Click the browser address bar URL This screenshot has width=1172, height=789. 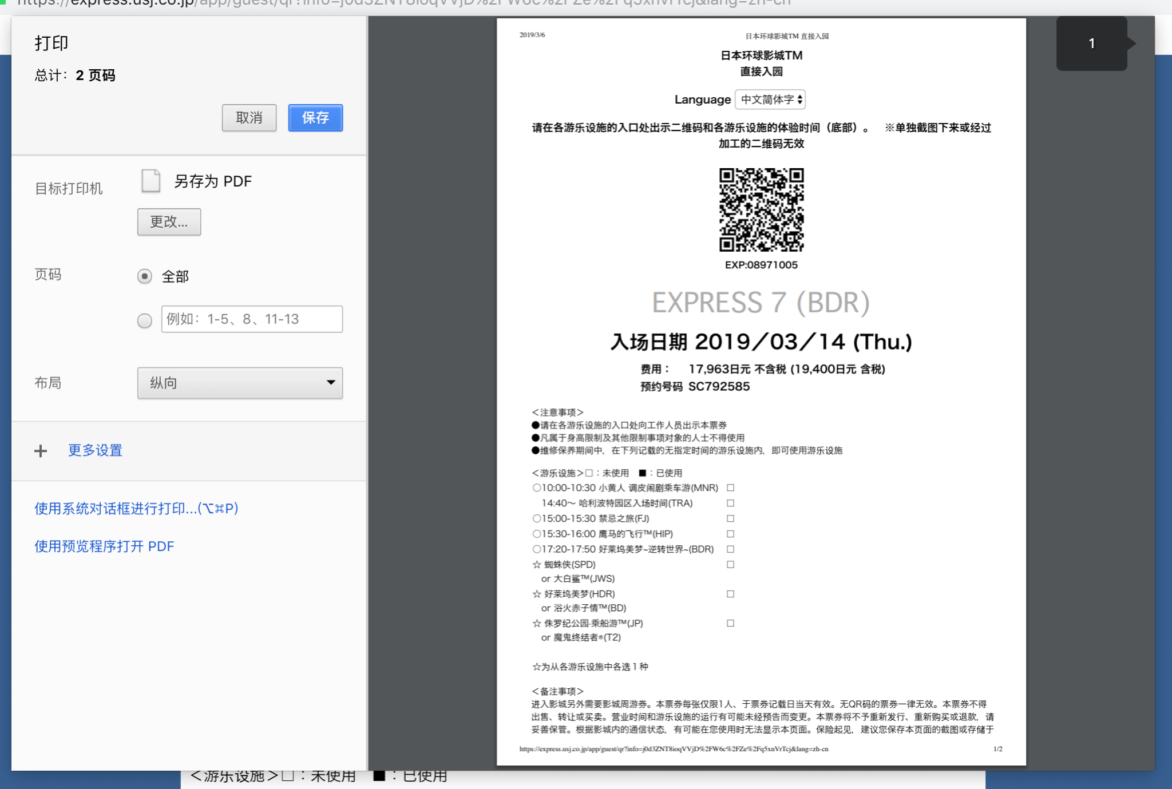403,3
